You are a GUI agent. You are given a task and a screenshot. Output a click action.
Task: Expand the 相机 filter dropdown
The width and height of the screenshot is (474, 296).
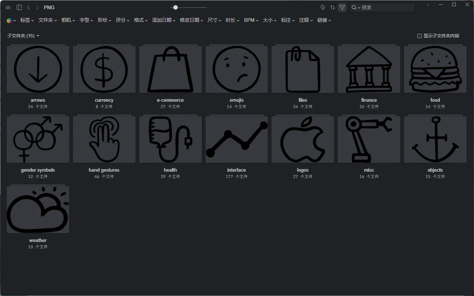pyautogui.click(x=68, y=20)
